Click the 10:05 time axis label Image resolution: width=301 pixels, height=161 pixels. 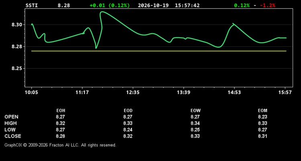[31, 93]
